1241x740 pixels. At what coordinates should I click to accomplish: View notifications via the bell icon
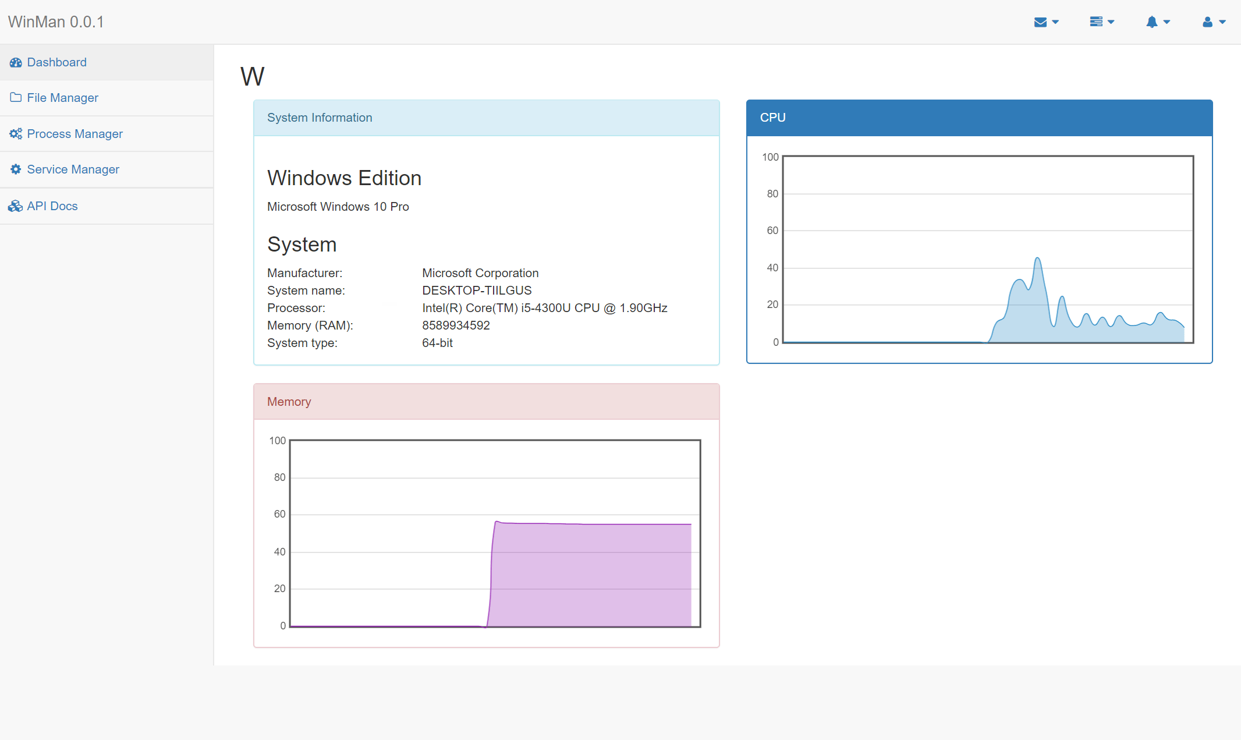pyautogui.click(x=1153, y=22)
